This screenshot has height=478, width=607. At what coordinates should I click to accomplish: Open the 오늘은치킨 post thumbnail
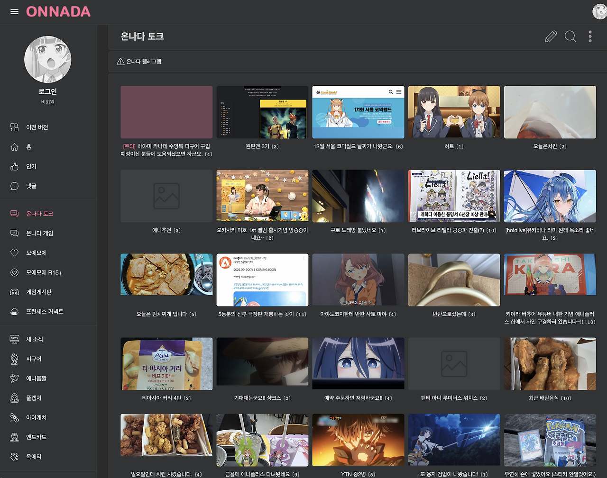[550, 112]
